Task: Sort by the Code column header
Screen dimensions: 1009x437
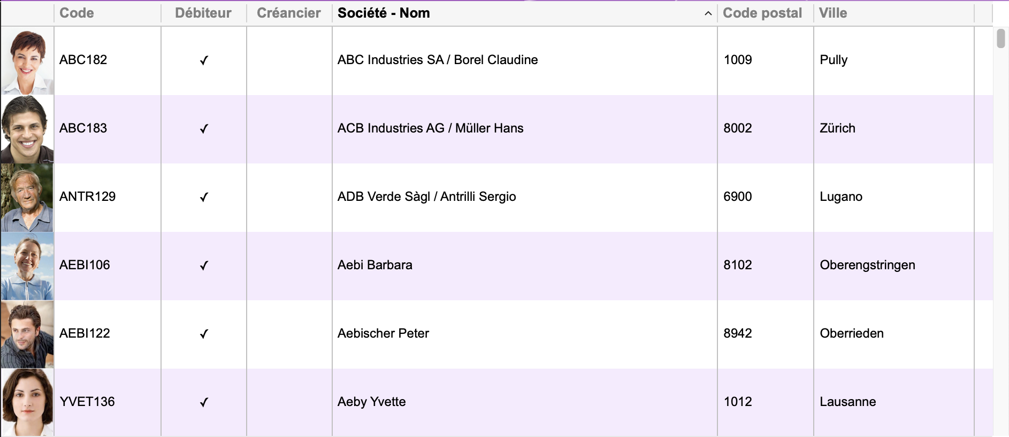Action: (x=77, y=13)
